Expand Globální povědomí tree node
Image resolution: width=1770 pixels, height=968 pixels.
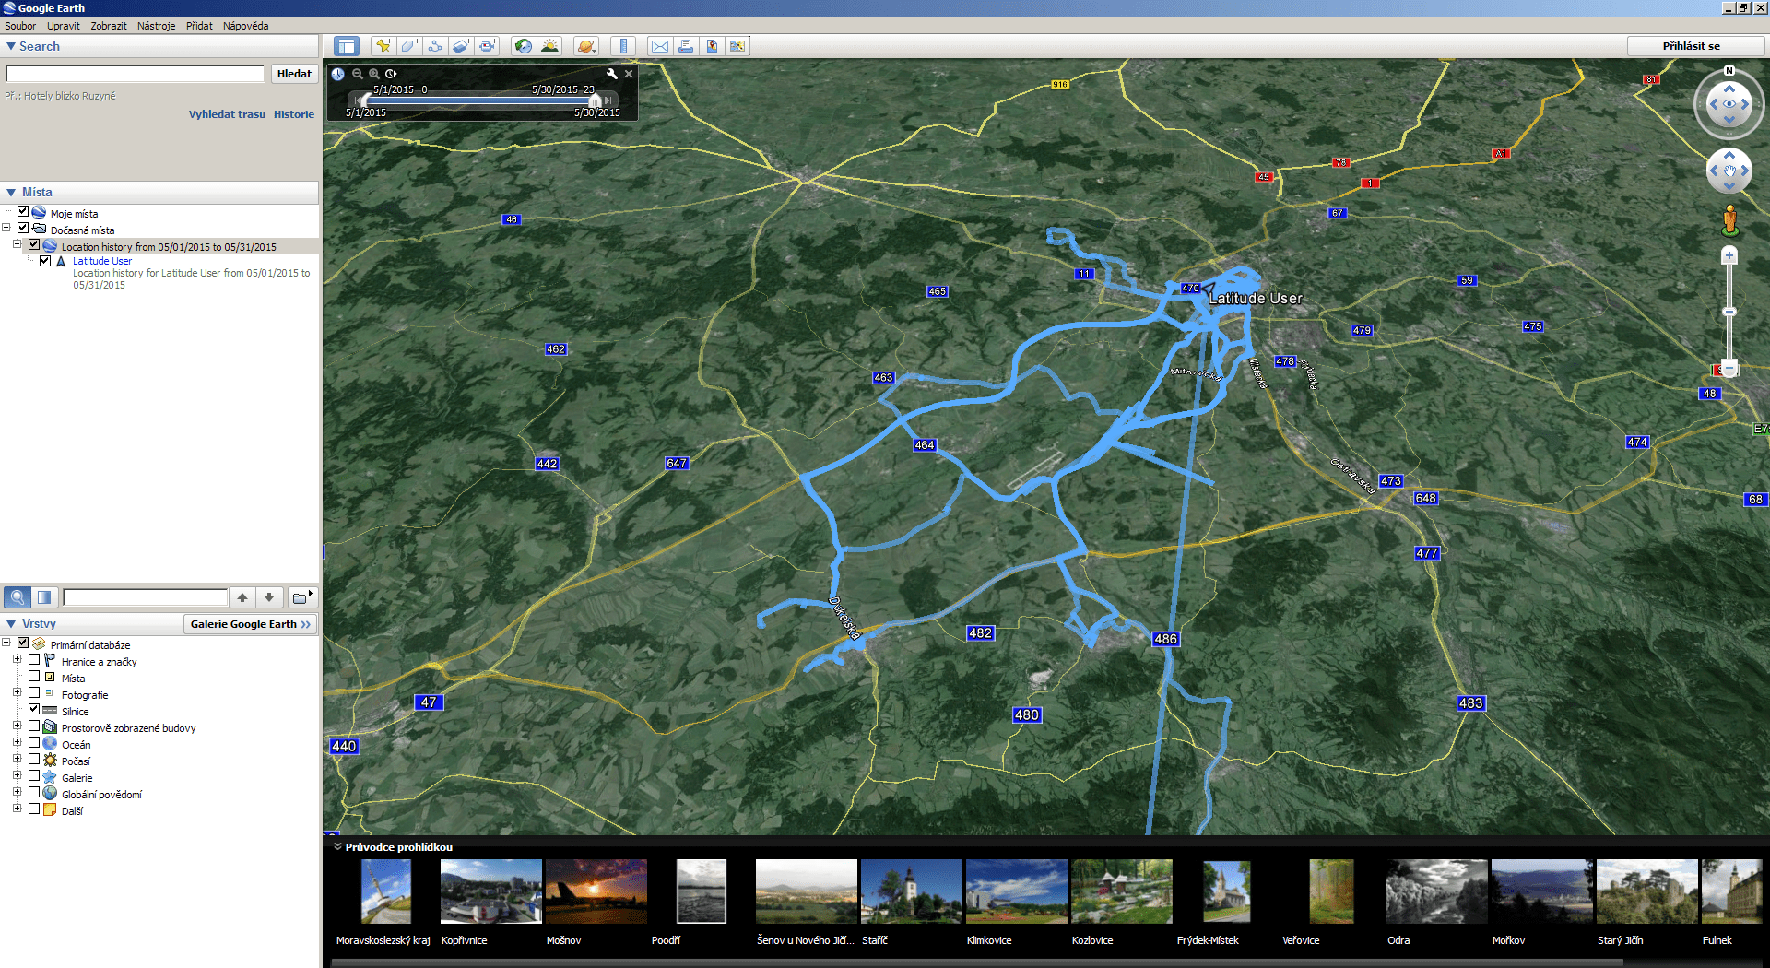pos(18,793)
